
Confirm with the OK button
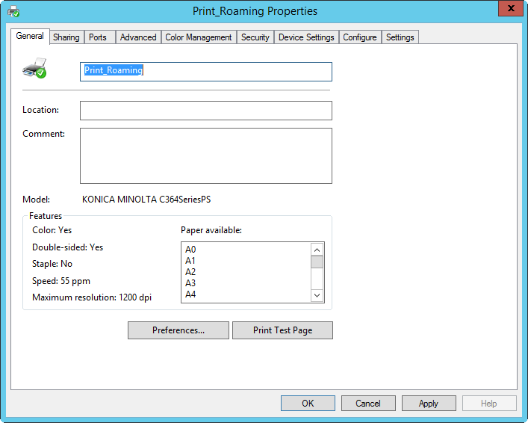[308, 404]
